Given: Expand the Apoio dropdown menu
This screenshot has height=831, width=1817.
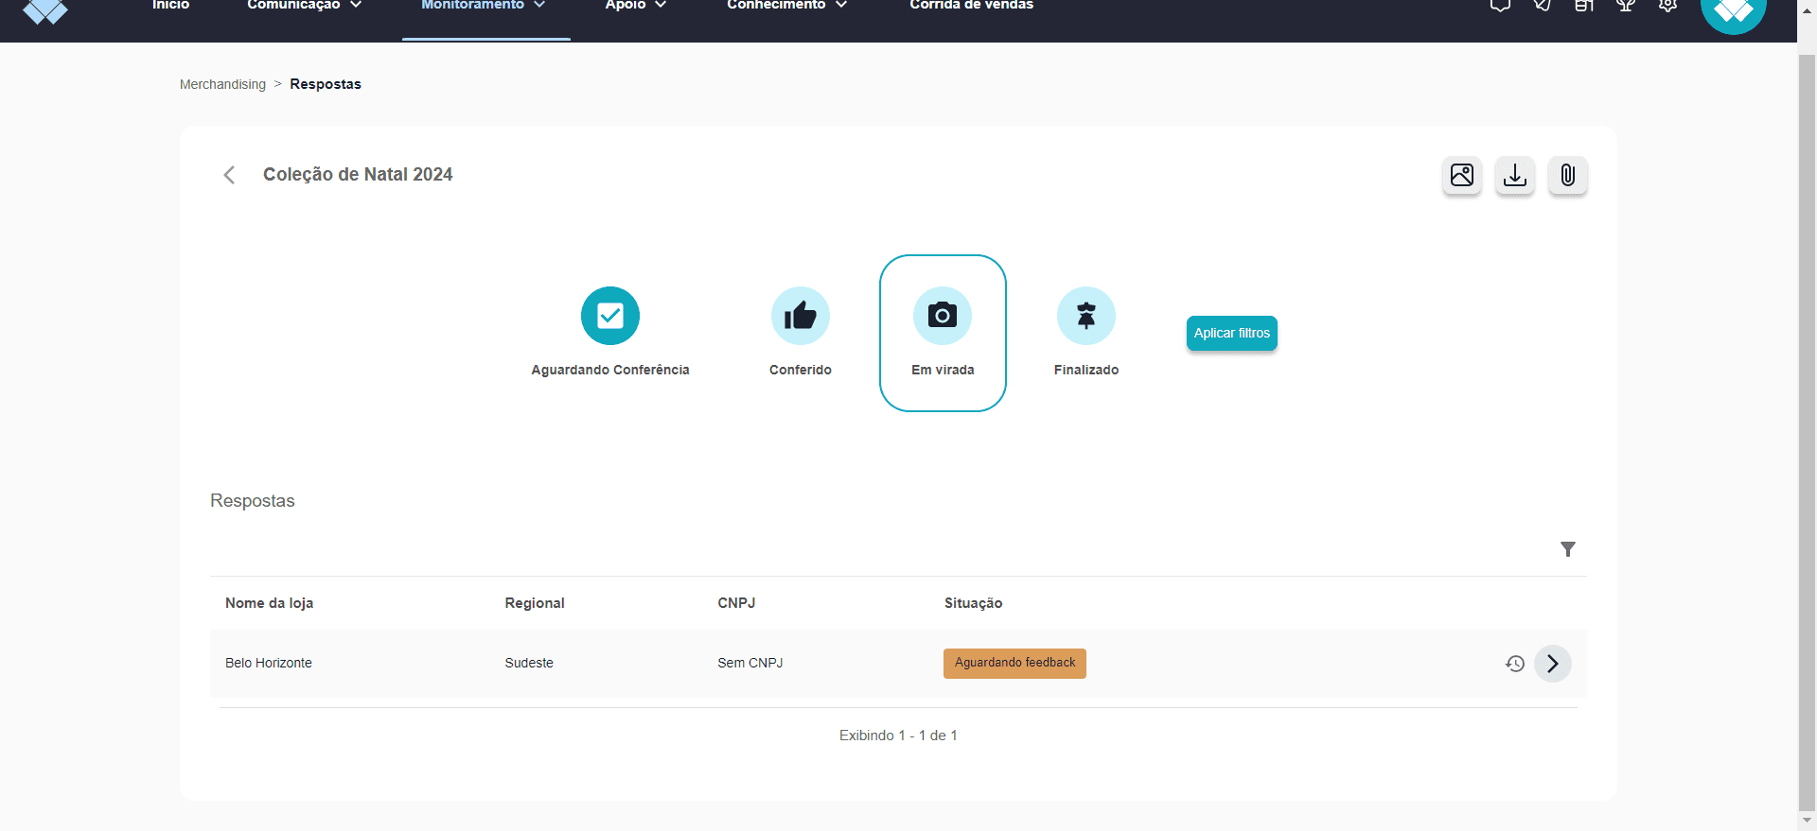Looking at the screenshot, I should (x=636, y=6).
